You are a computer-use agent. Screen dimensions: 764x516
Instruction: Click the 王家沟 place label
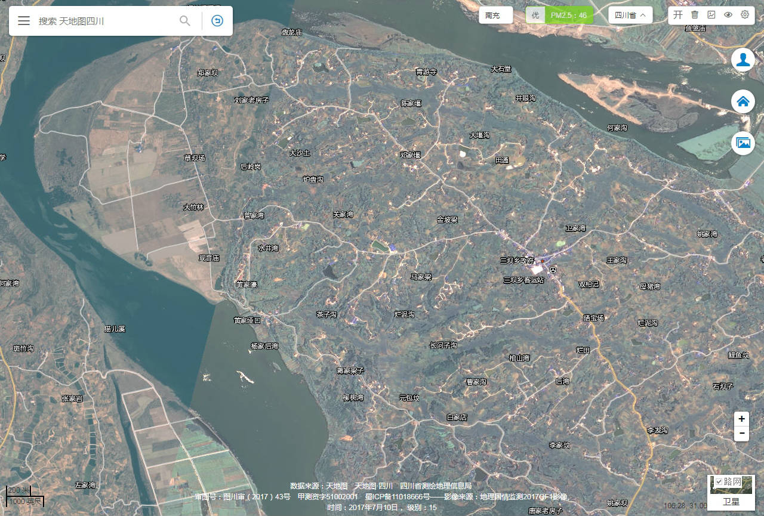617,261
